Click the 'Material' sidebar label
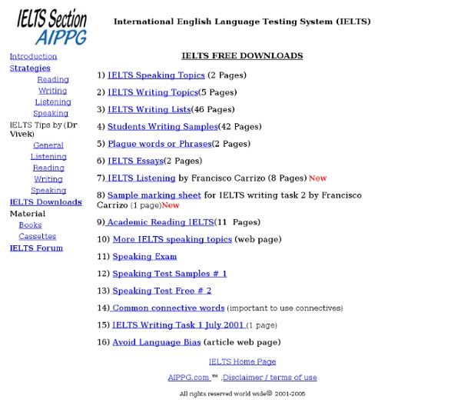 [x=28, y=214]
